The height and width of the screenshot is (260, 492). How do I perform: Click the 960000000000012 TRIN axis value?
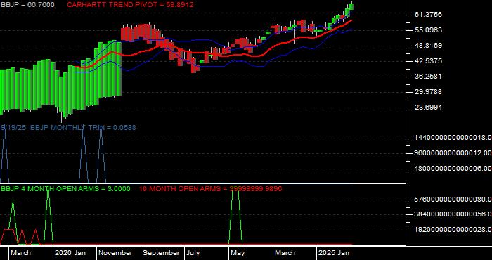pos(453,152)
